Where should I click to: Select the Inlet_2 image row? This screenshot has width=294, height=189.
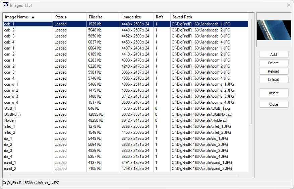click(126, 132)
